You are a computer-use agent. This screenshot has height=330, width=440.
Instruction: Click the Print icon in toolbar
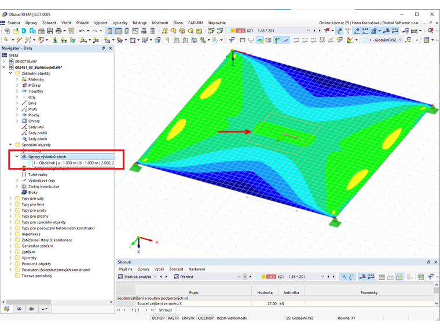[58, 31]
